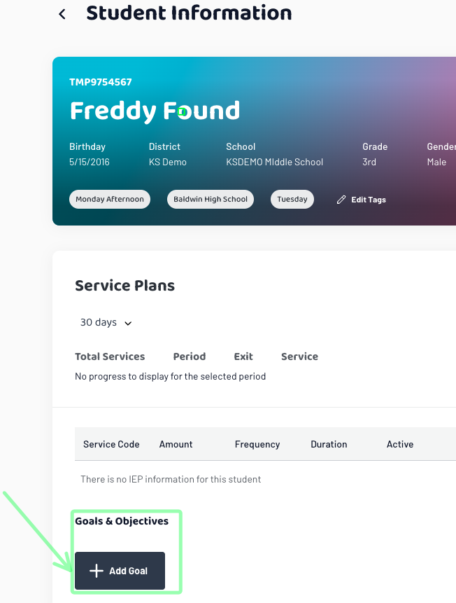
Task: Select the Service column label
Action: coord(299,356)
